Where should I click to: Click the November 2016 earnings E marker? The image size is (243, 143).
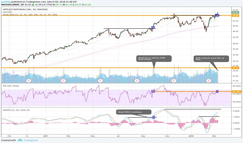(x=28, y=81)
